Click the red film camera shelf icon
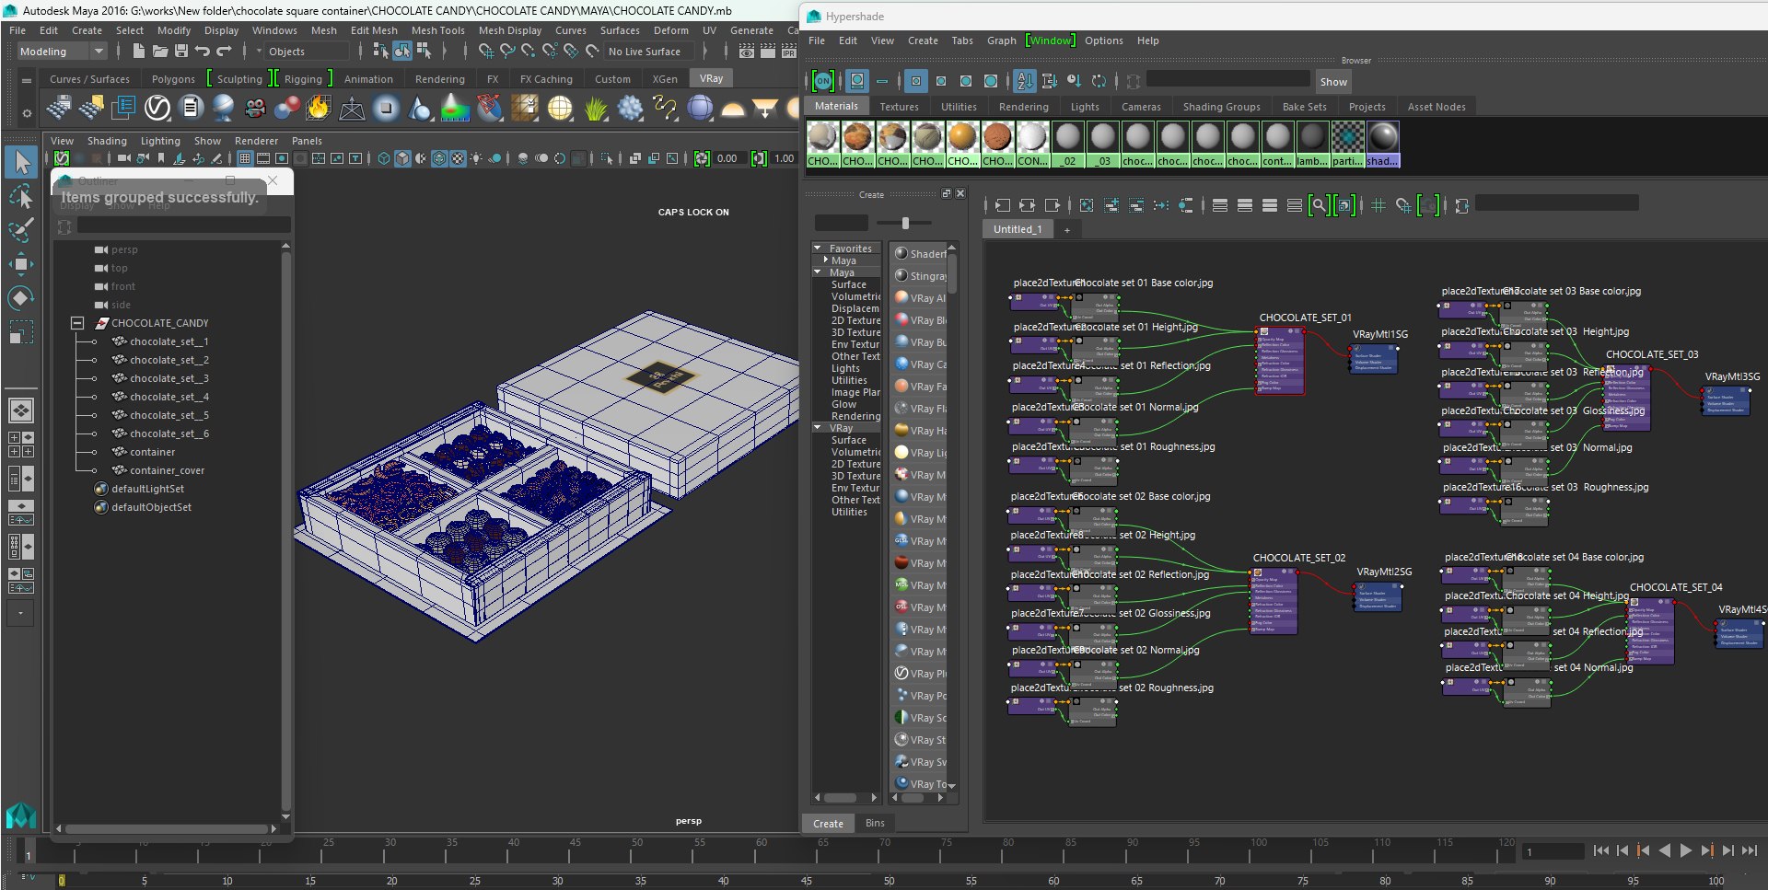Screen dimensions: 1768x890 pyautogui.click(x=255, y=108)
